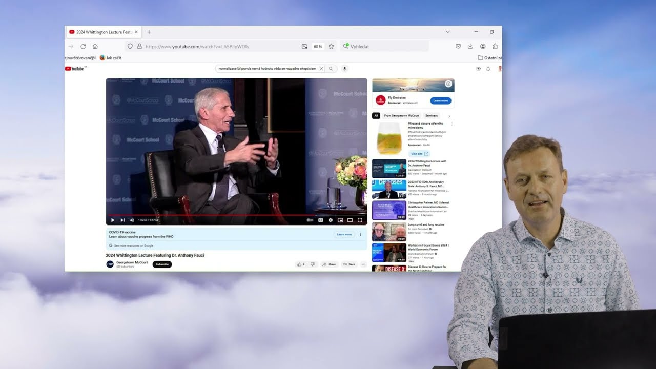The image size is (656, 369).
Task: Open options menu on COVID-19 info panel
Action: click(360, 234)
